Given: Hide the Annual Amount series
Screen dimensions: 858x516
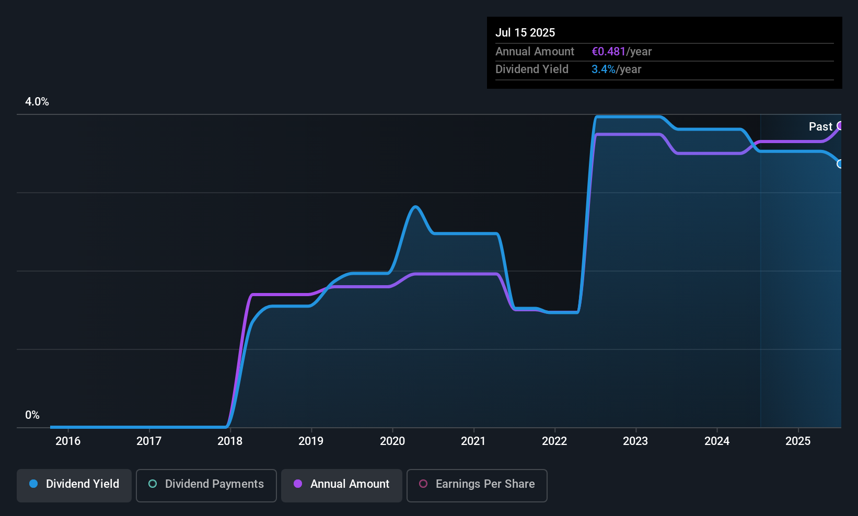Looking at the screenshot, I should 342,485.
